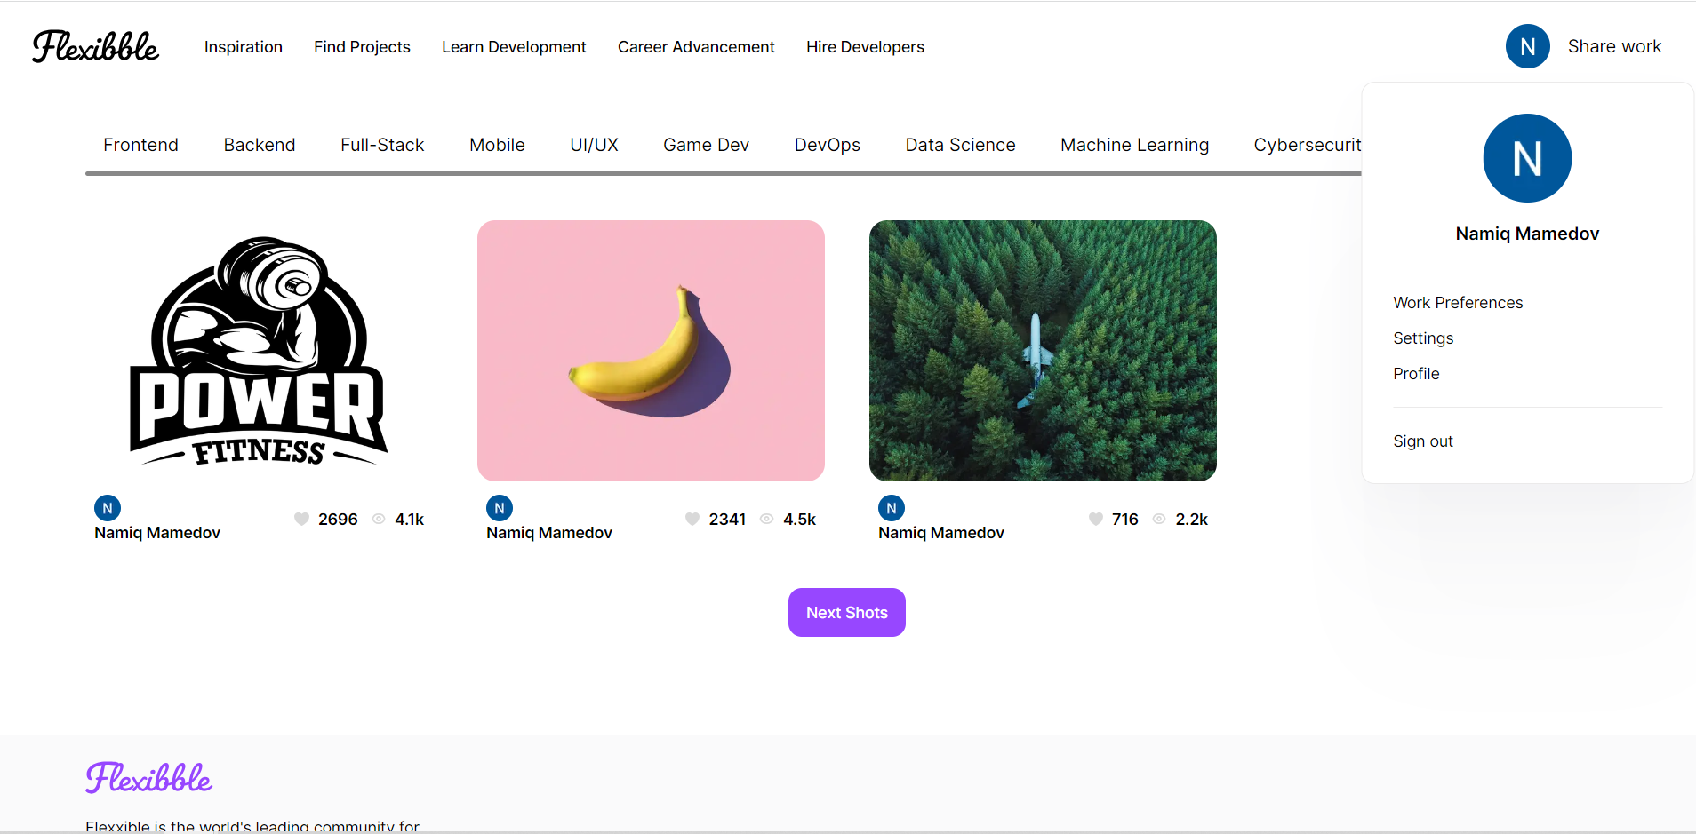Click large profile avatar in dropdown panel
Screen dimensions: 1696x834
1527,158
